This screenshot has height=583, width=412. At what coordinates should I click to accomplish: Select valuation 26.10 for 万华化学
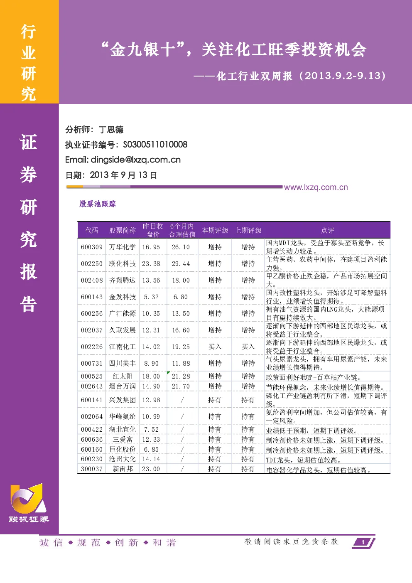pyautogui.click(x=181, y=247)
